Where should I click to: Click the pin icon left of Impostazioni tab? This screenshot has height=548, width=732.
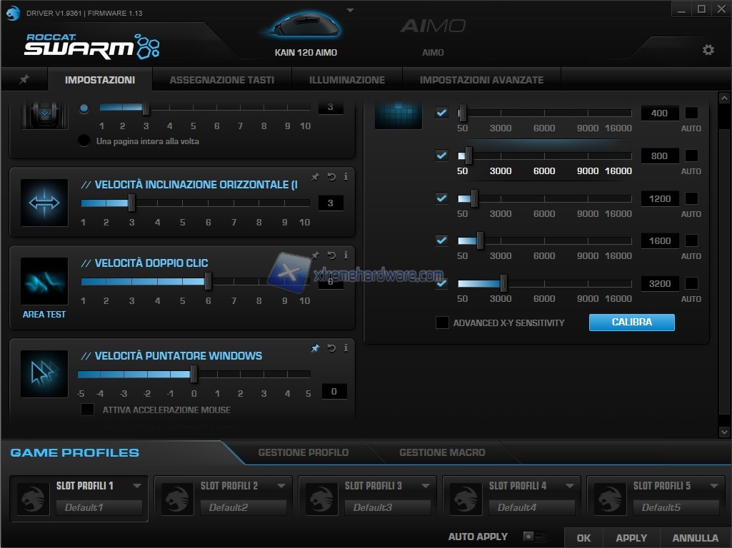coord(24,80)
